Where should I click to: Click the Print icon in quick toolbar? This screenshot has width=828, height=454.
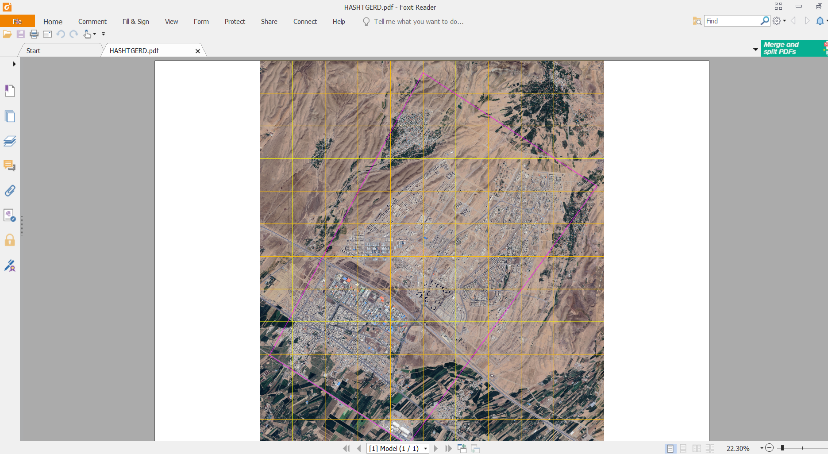coord(34,34)
